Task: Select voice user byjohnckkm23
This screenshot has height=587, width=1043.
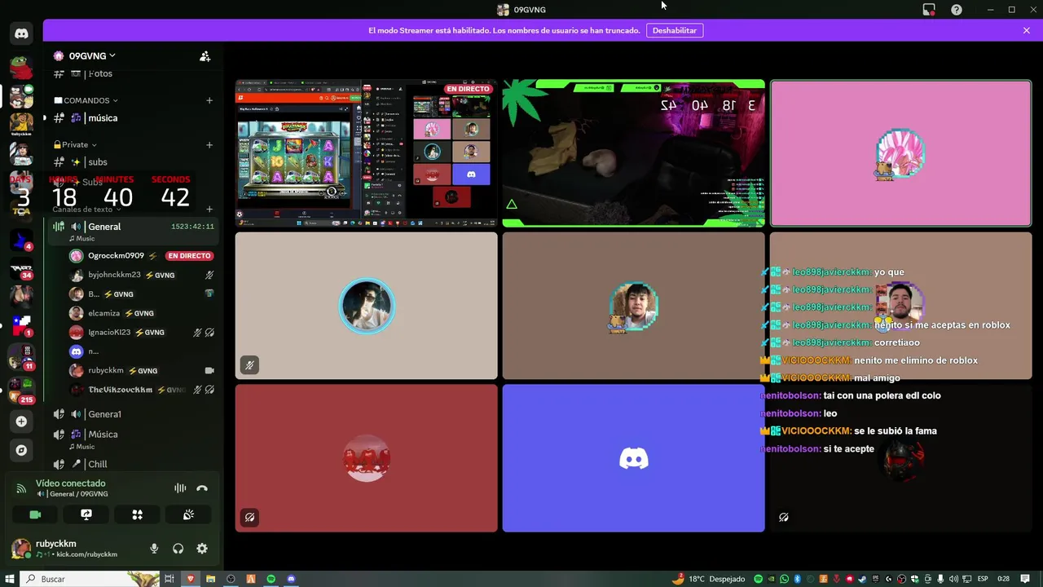Action: click(140, 275)
